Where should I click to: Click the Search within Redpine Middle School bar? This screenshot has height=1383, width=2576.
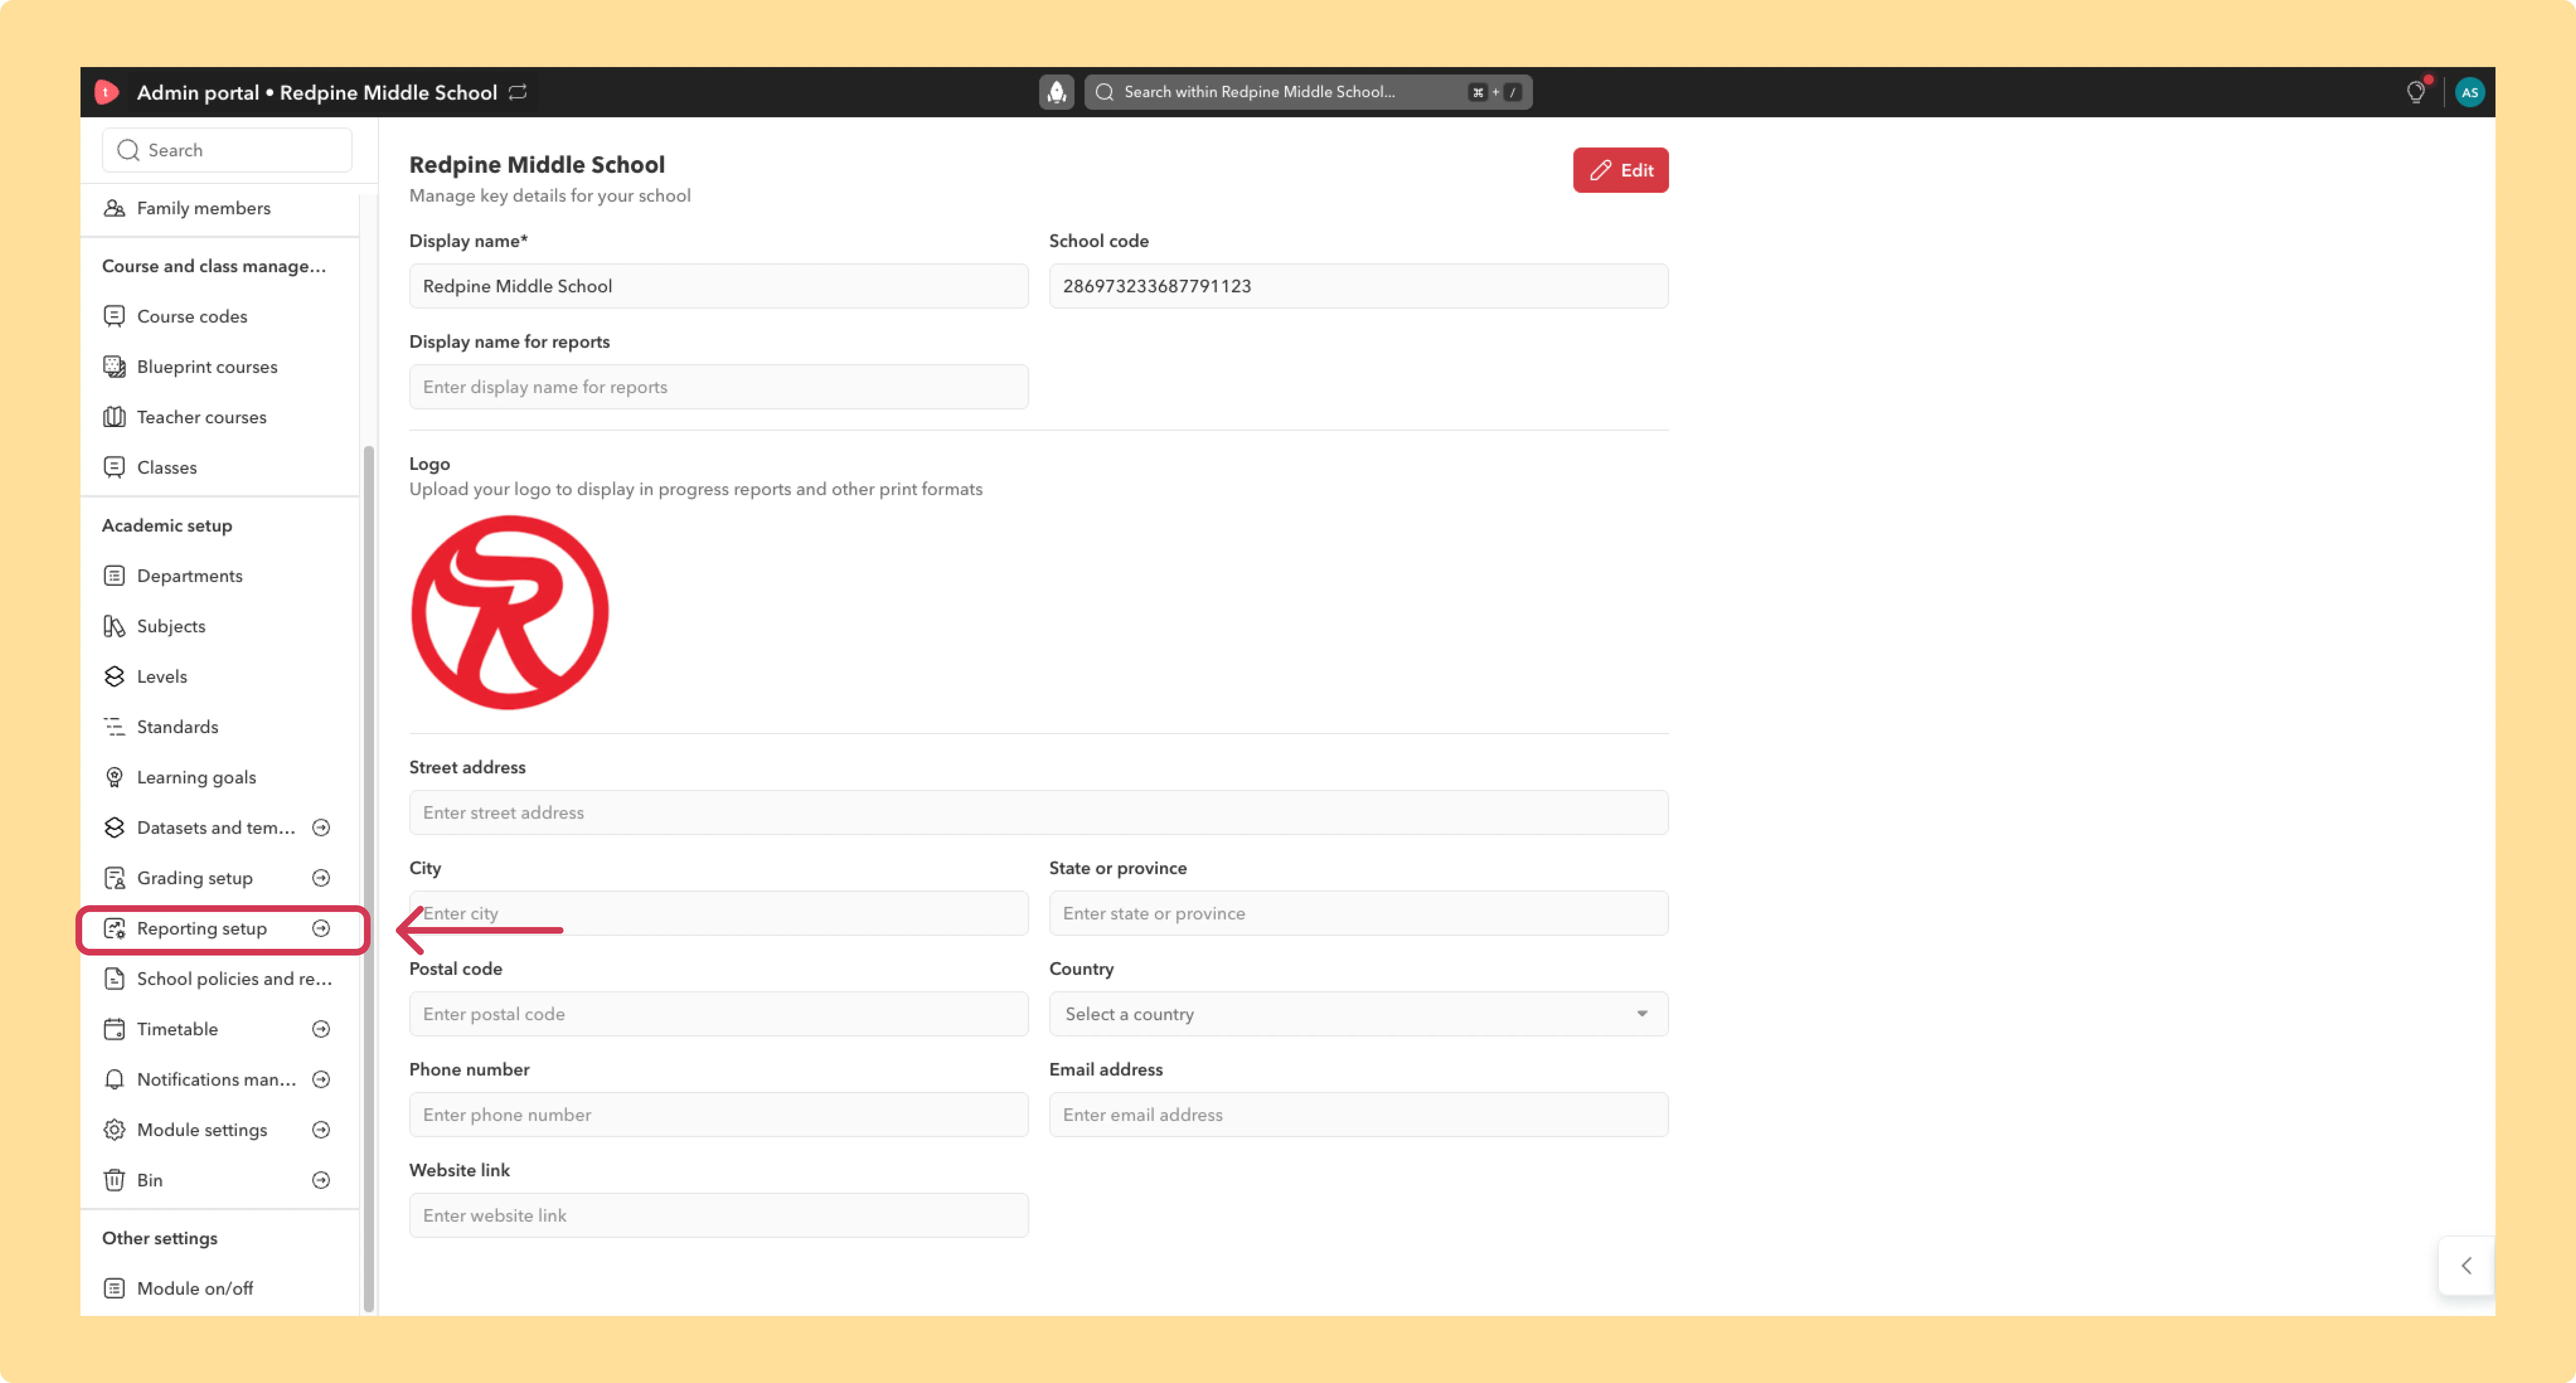pos(1308,92)
